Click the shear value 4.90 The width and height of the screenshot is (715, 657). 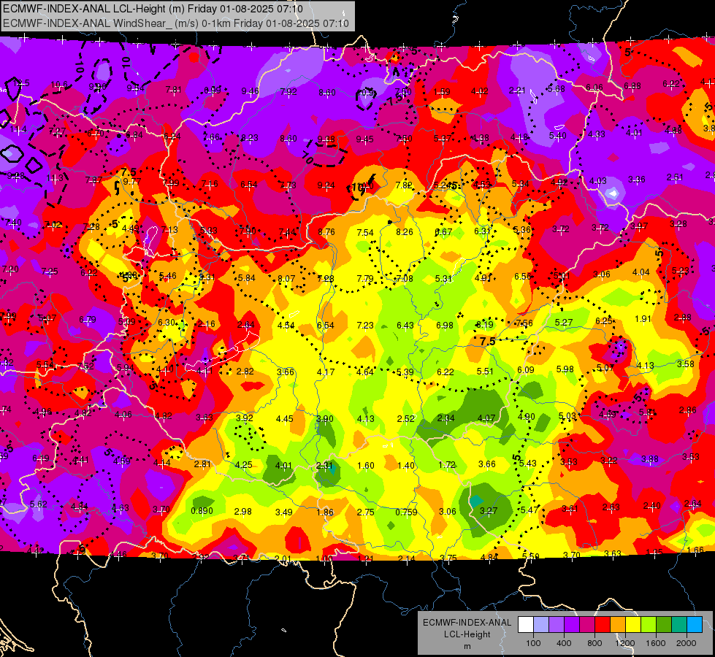(x=527, y=416)
